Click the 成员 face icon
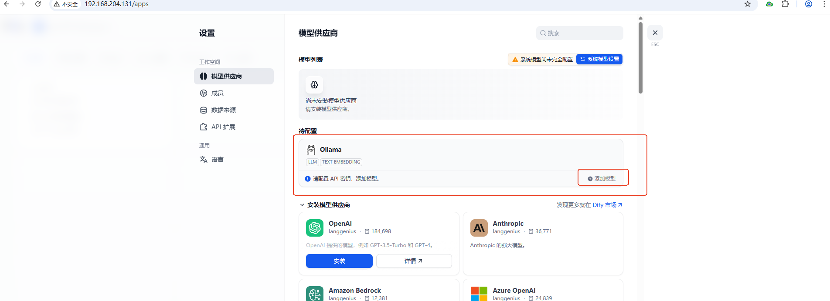 (x=204, y=93)
